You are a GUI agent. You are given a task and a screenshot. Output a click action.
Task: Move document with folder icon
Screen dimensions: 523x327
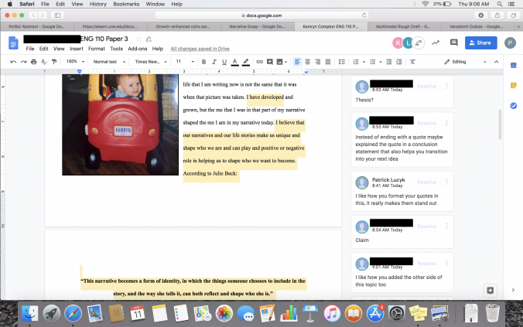[x=149, y=39]
